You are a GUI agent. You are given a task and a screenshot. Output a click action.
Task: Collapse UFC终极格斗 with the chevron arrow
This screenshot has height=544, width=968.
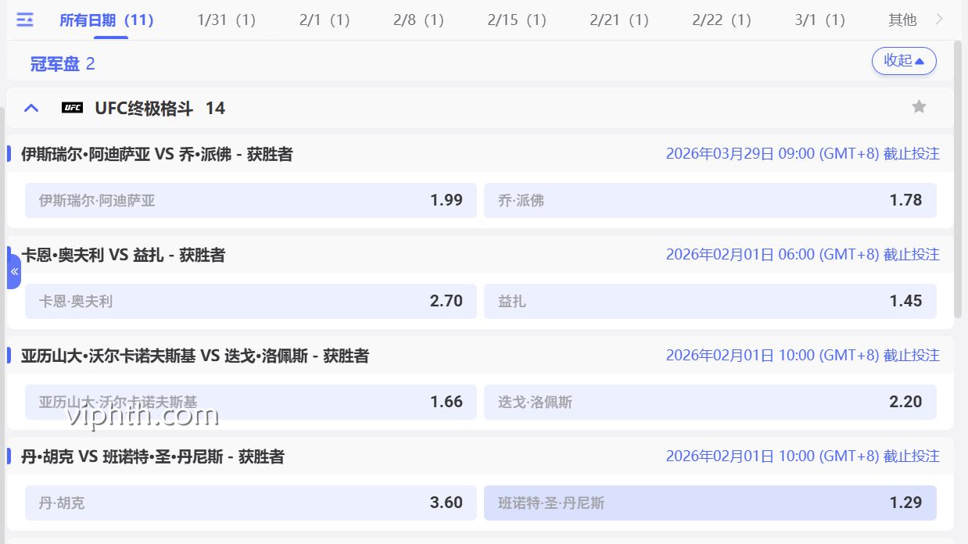point(30,107)
